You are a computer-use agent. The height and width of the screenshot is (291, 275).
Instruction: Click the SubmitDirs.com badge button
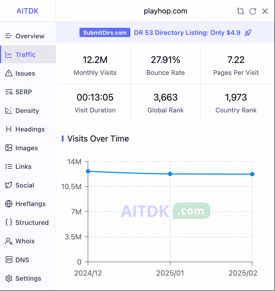pyautogui.click(x=105, y=33)
